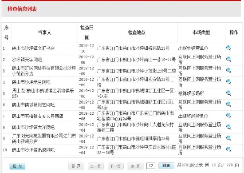244x173 pixels.
Task: Select address 沙坪镇裕民路23号
Action: [152, 48]
